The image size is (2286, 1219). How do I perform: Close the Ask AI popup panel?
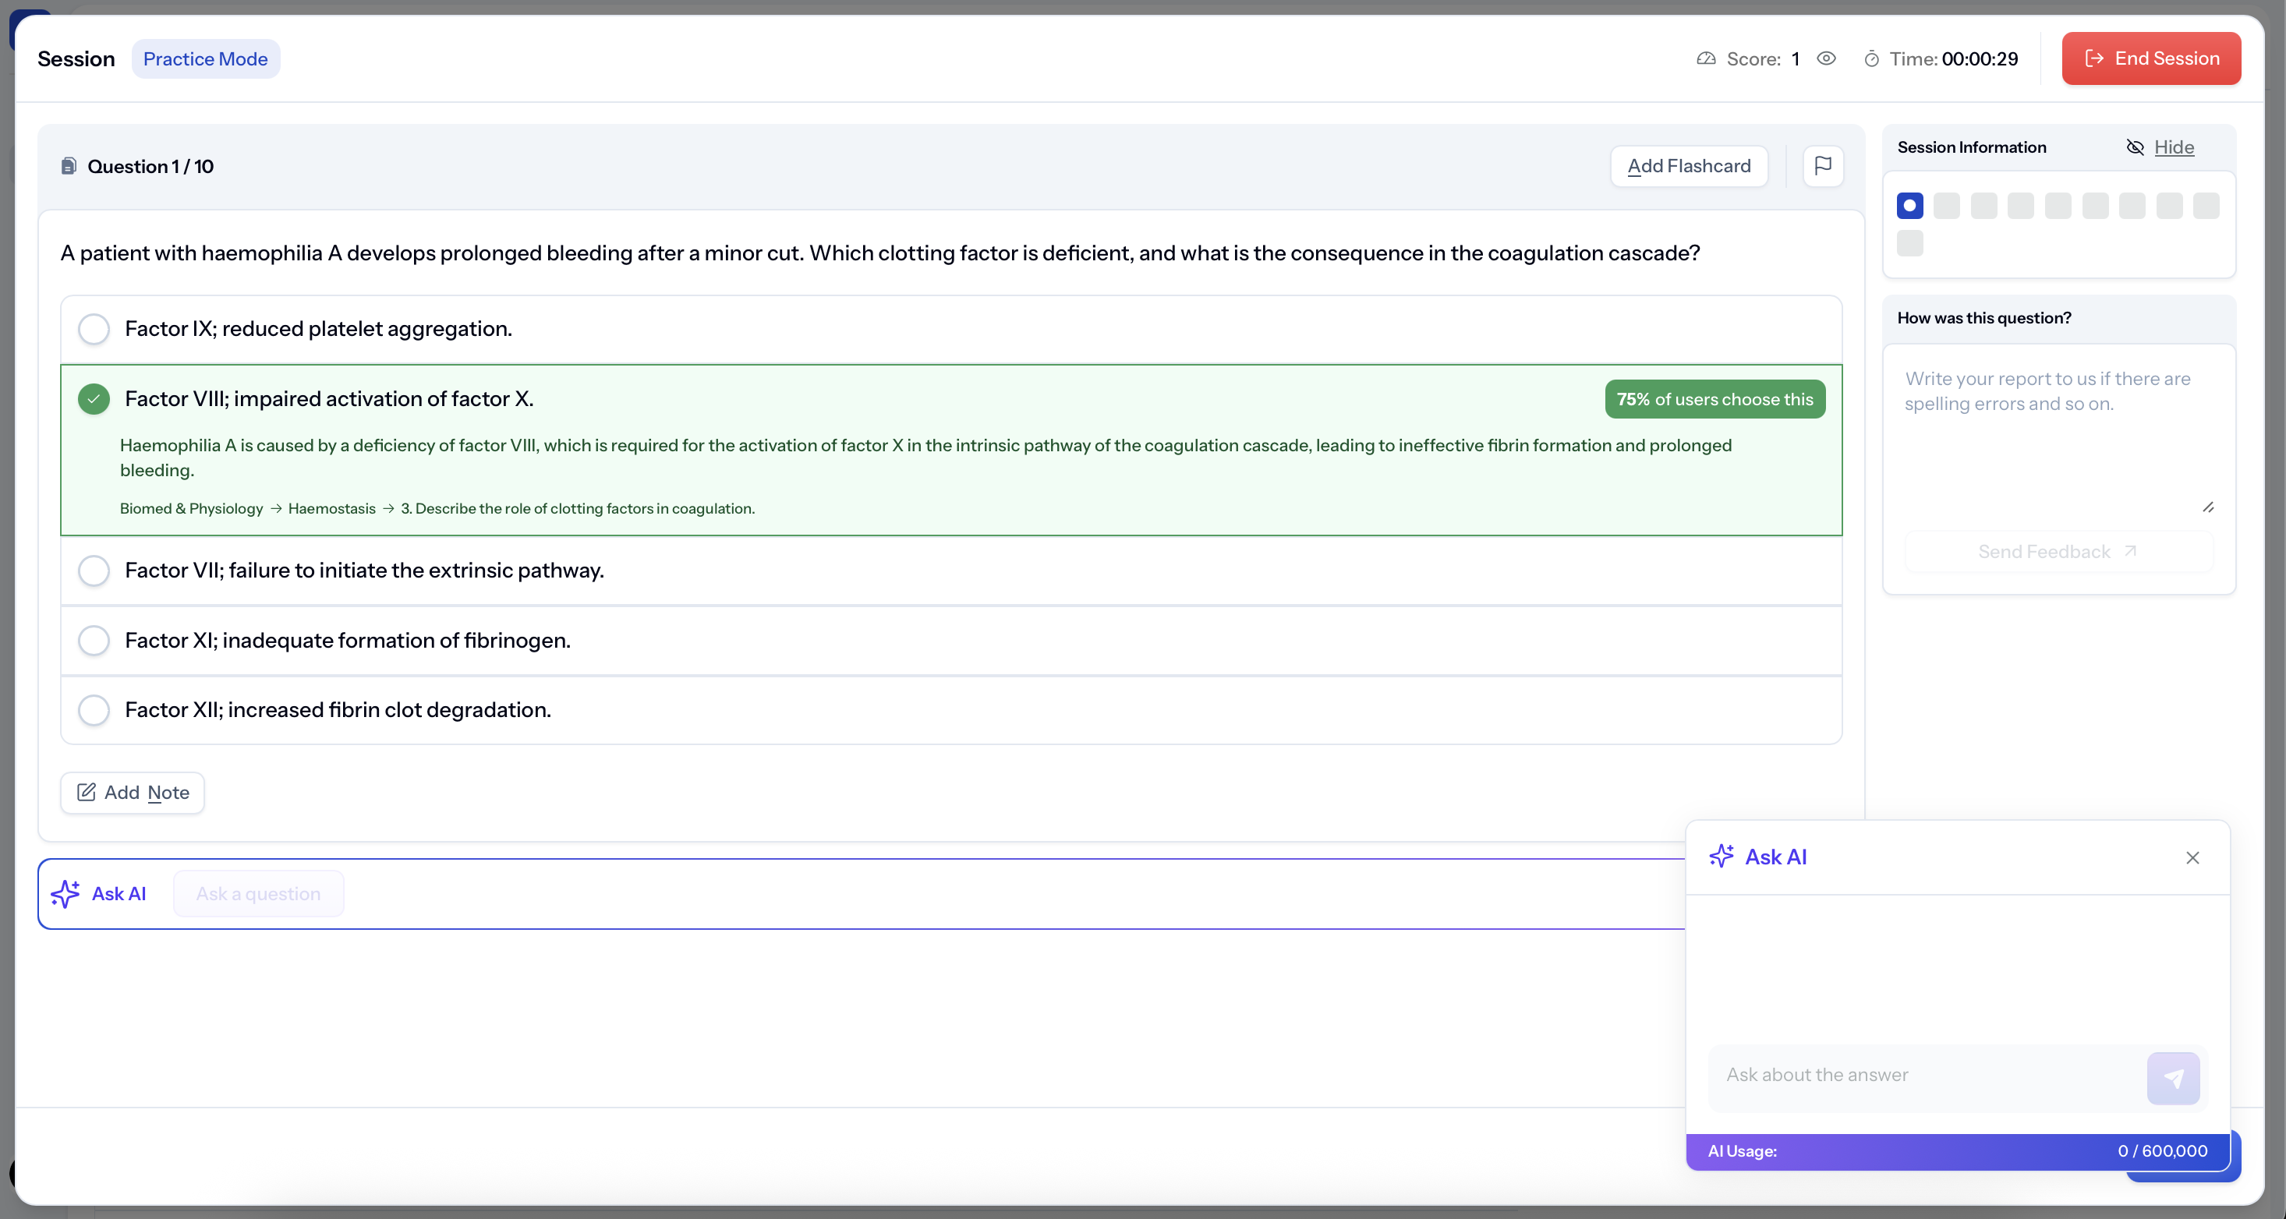pyautogui.click(x=2192, y=857)
